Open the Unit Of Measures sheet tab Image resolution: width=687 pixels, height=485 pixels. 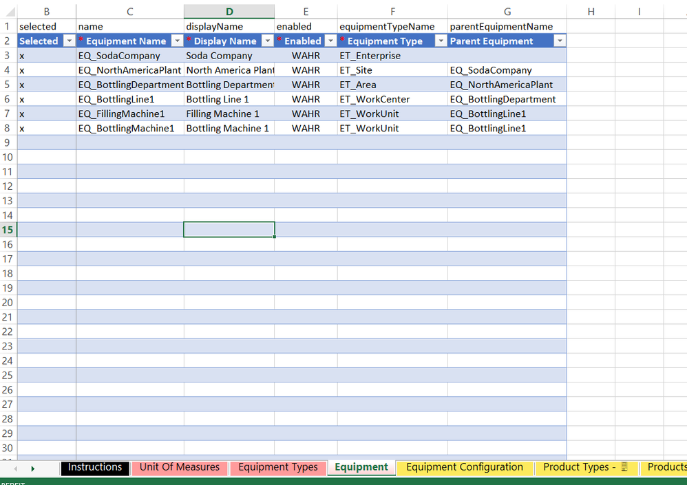click(x=179, y=467)
